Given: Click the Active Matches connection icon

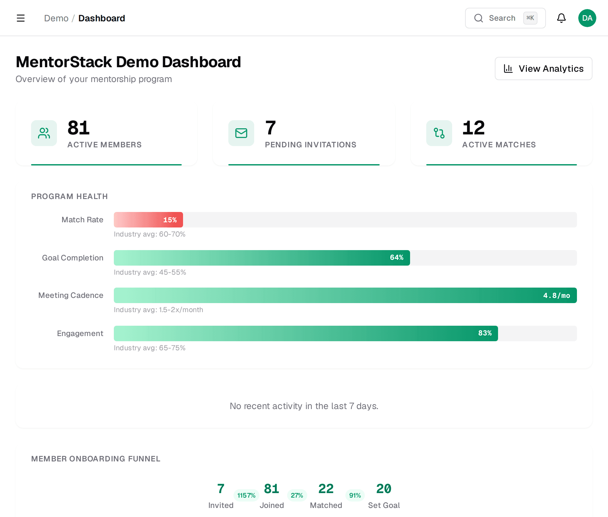Looking at the screenshot, I should tap(439, 133).
